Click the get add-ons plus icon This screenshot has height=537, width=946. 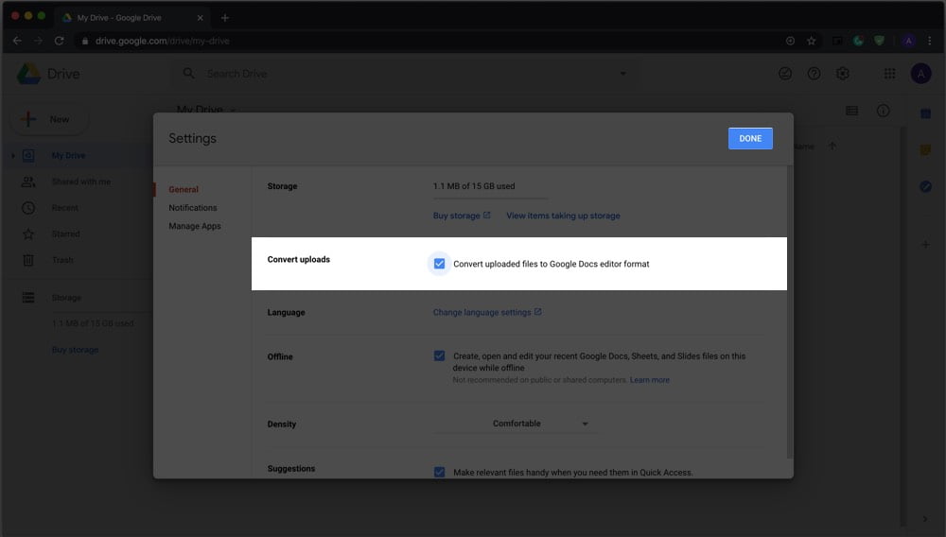click(925, 245)
